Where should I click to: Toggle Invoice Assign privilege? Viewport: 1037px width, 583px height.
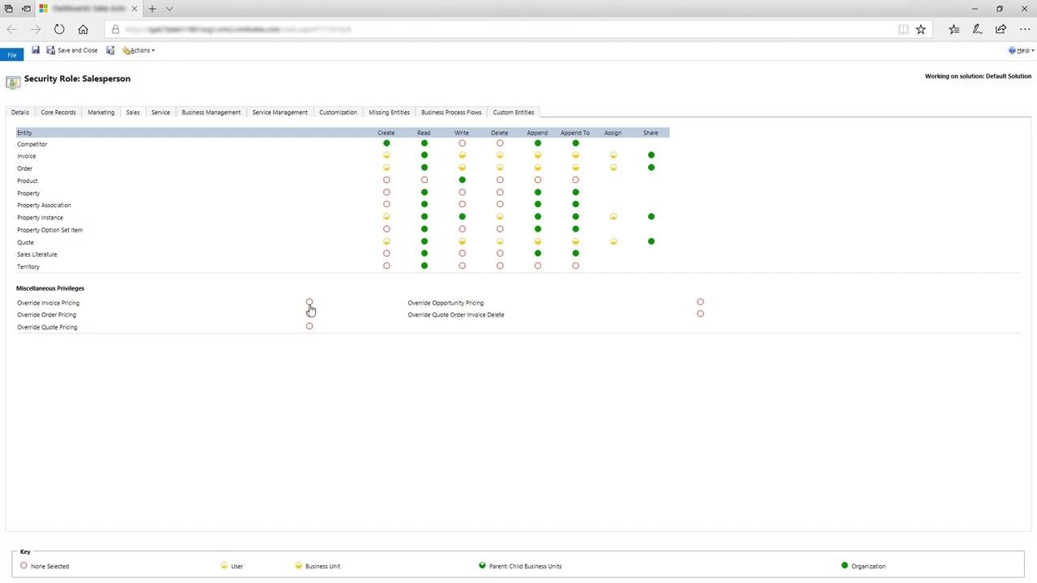click(x=613, y=155)
